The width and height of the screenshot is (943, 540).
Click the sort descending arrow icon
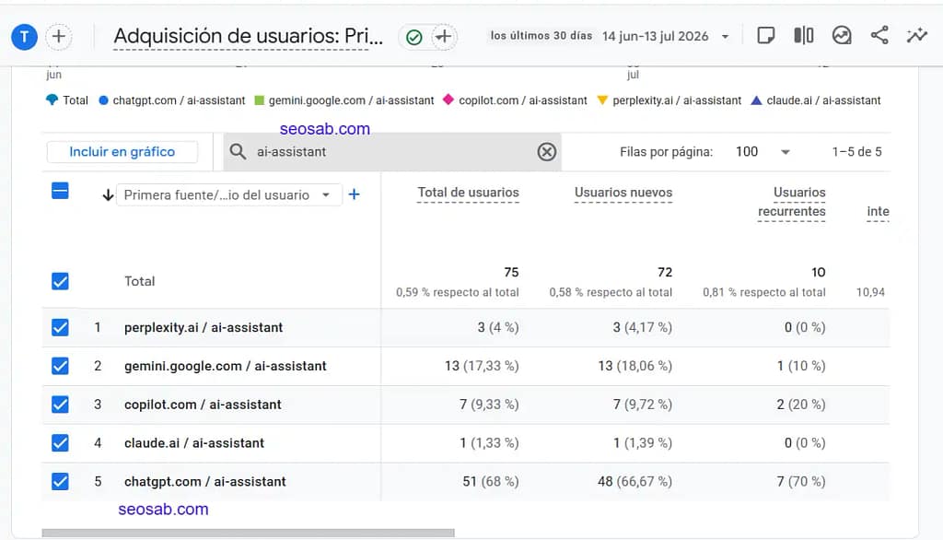(x=108, y=195)
